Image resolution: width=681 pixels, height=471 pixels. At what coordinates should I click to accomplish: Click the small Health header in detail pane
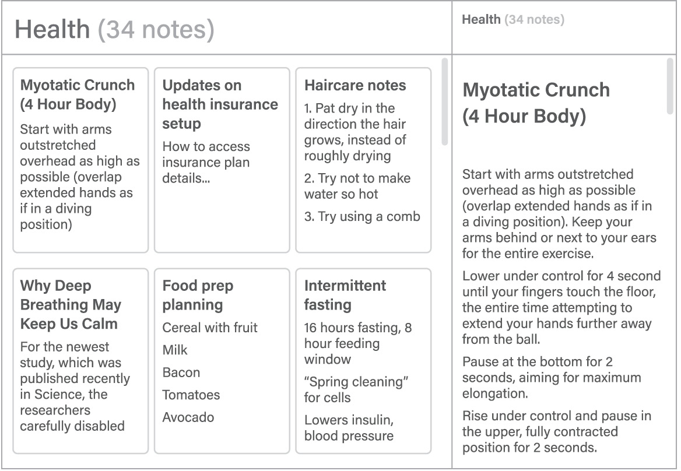pos(513,20)
